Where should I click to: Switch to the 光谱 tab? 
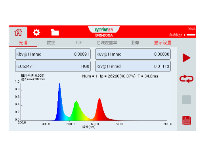pyautogui.click(x=23, y=43)
